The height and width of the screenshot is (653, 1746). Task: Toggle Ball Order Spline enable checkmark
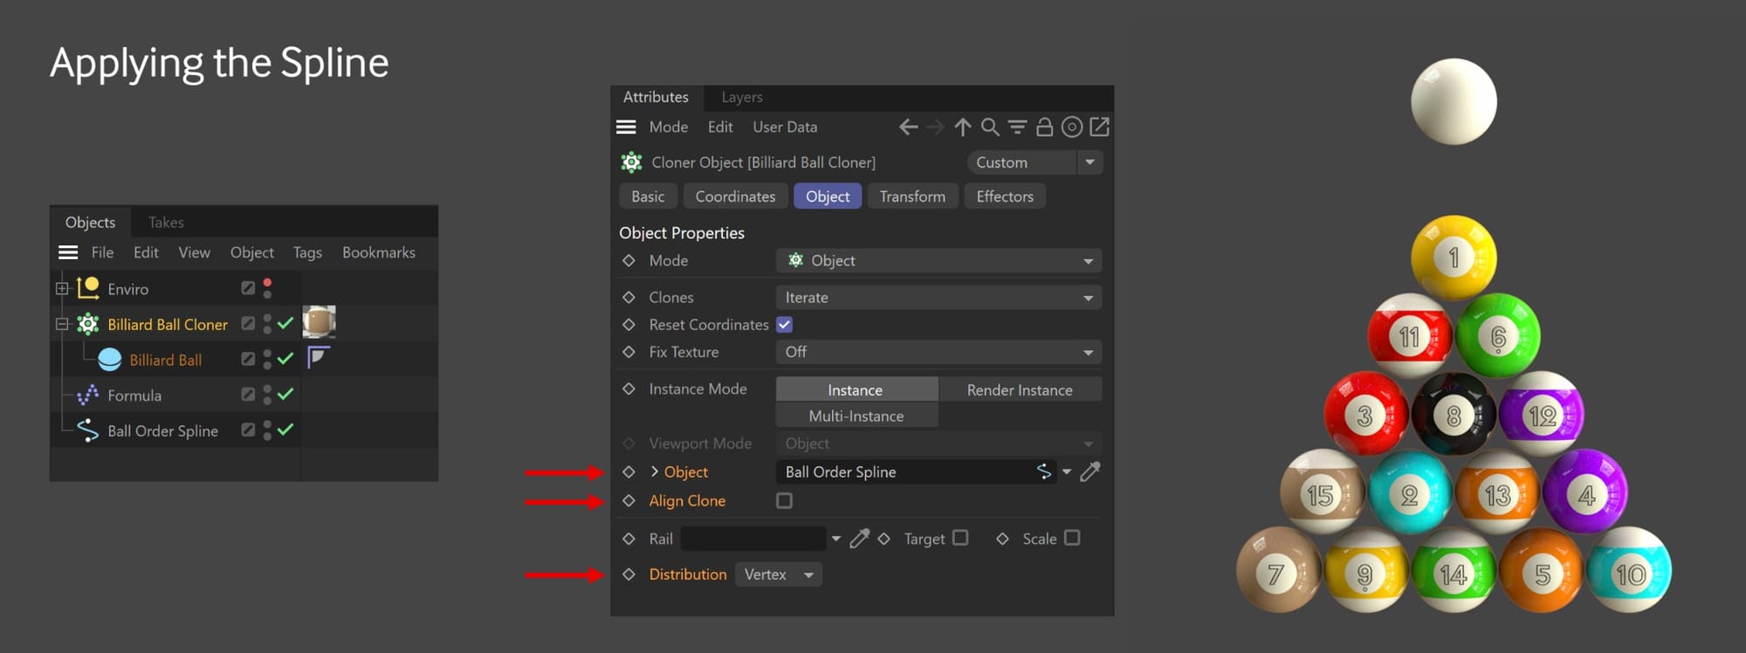tap(285, 430)
